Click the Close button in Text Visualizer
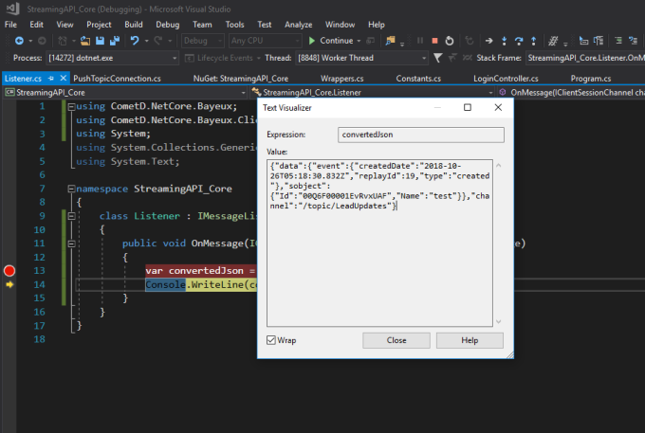645x433 pixels. (396, 340)
